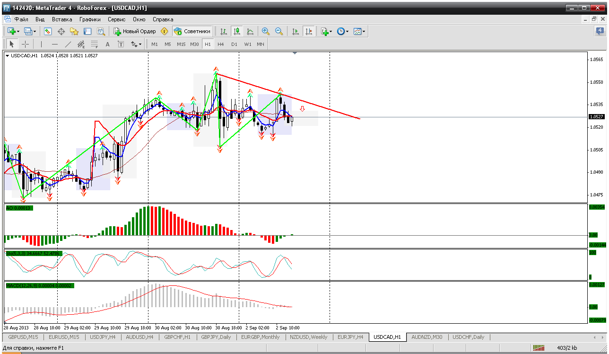Image resolution: width=609 pixels, height=354 pixels.
Task: Click the connection status bars in status bar
Action: click(x=539, y=348)
